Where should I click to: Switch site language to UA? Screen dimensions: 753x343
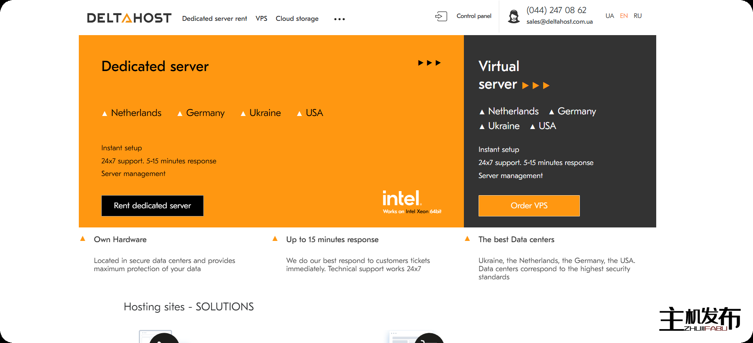coord(610,16)
